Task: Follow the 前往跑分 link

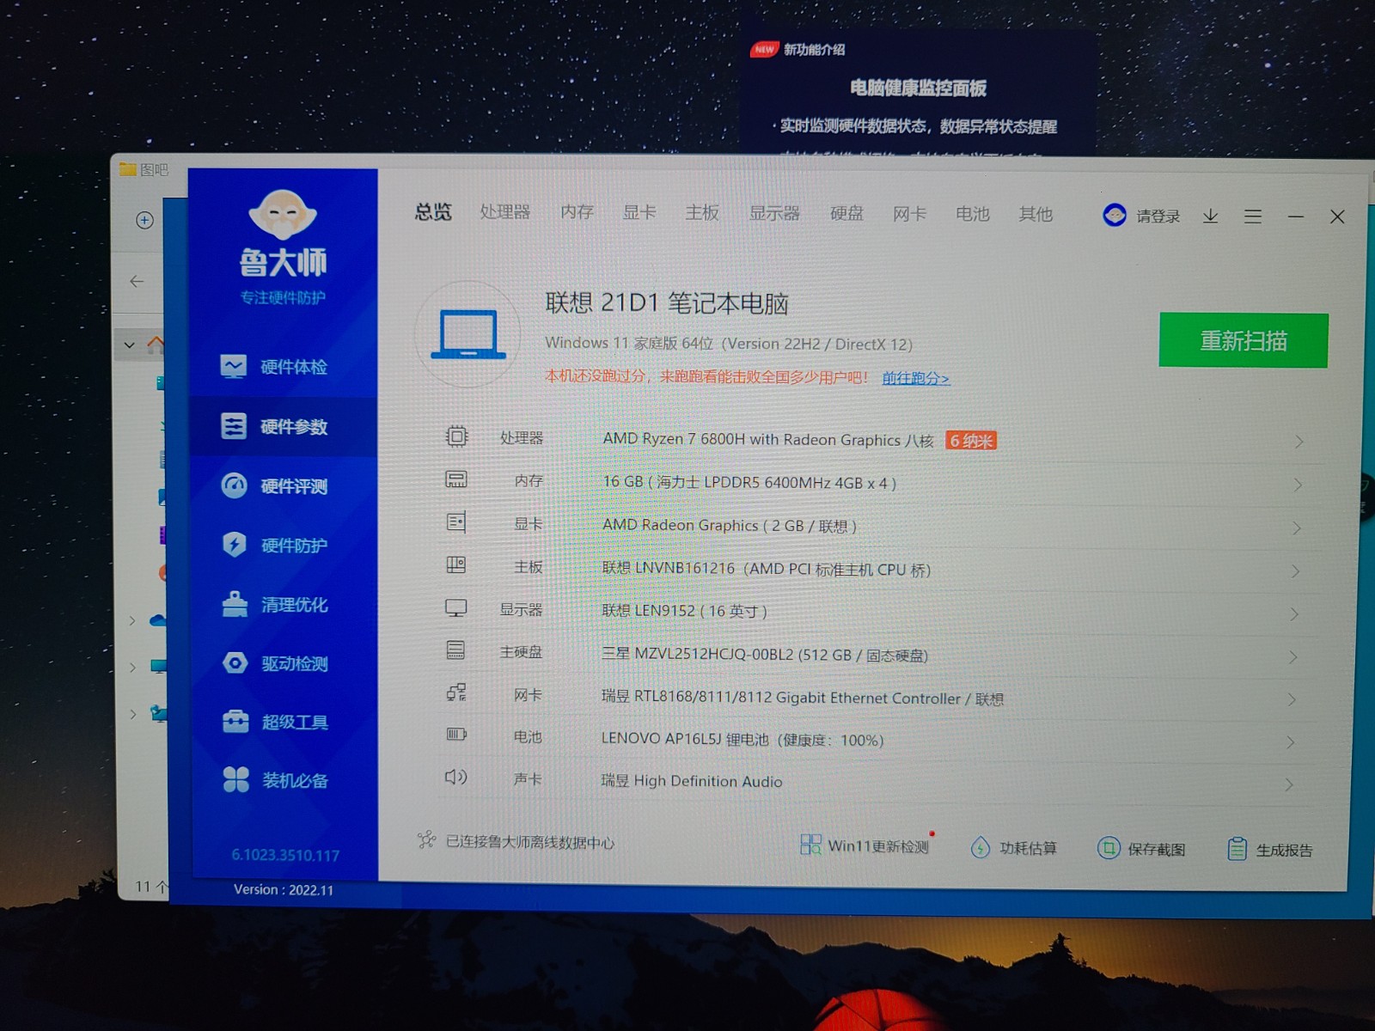Action: click(x=916, y=378)
